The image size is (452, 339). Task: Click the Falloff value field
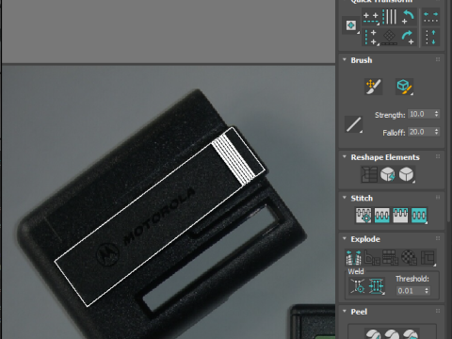[420, 132]
